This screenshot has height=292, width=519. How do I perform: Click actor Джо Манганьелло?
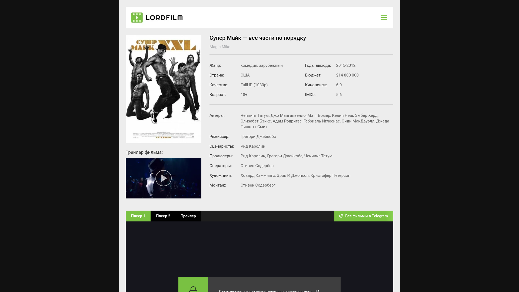(288, 115)
